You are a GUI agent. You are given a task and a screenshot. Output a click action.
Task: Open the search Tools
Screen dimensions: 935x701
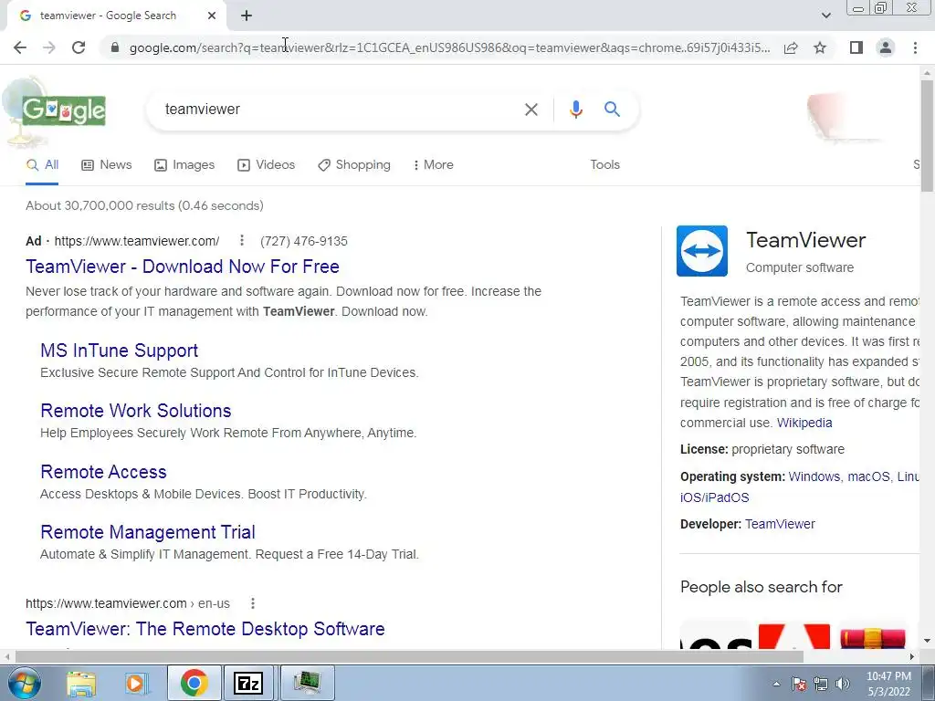[604, 165]
